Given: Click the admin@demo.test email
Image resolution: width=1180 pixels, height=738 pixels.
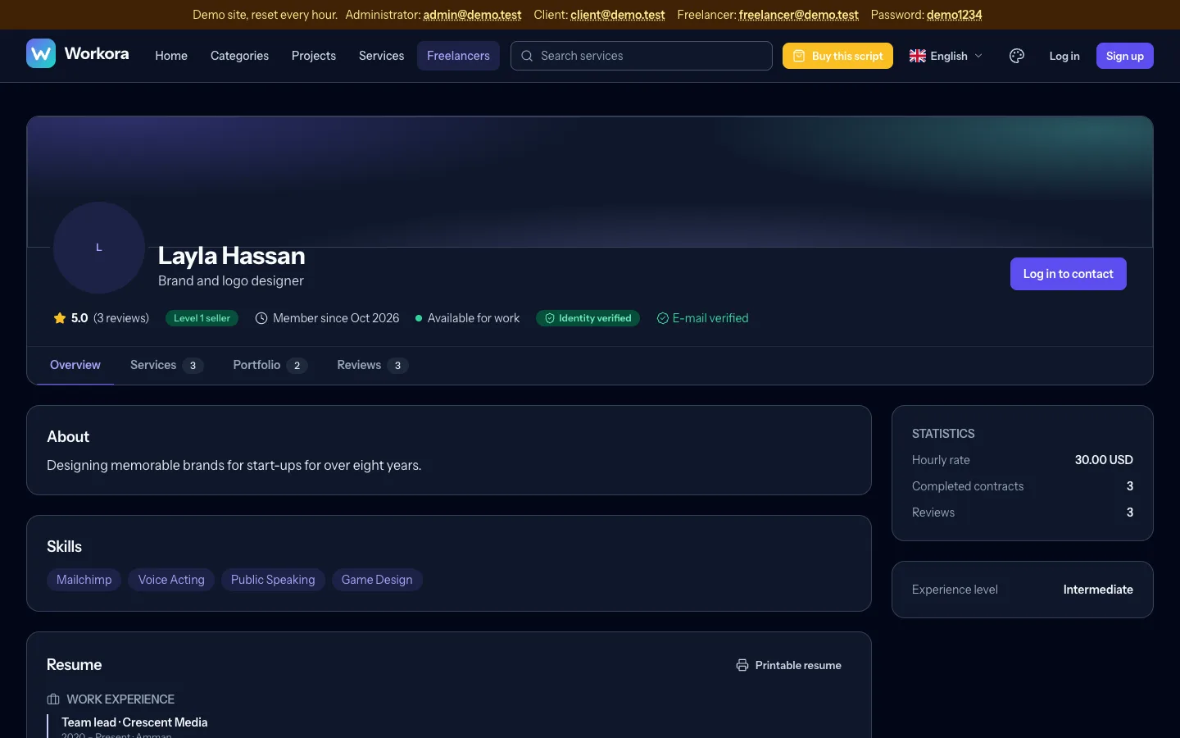Looking at the screenshot, I should pos(472,15).
